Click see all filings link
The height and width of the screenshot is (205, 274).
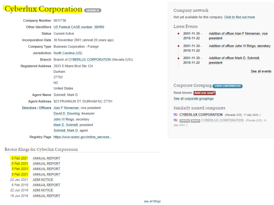click(152, 201)
